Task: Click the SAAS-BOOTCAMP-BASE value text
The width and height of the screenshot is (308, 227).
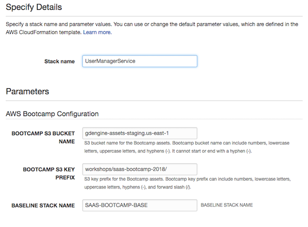Action: (x=117, y=205)
